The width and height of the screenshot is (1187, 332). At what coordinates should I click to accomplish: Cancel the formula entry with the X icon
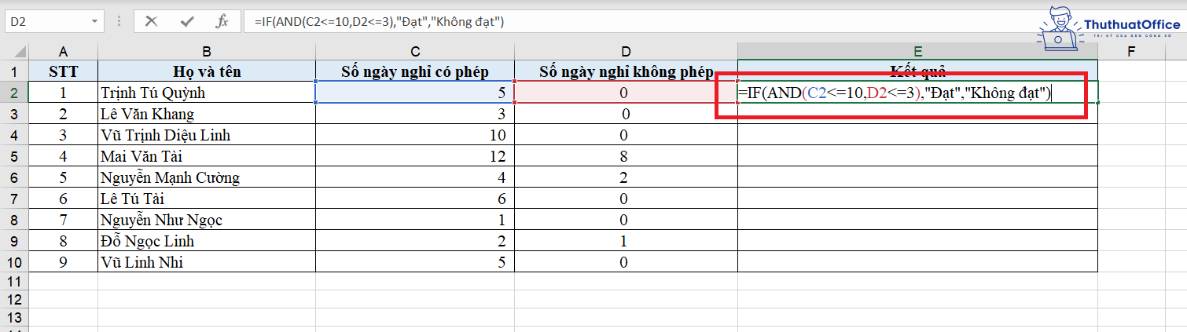151,21
